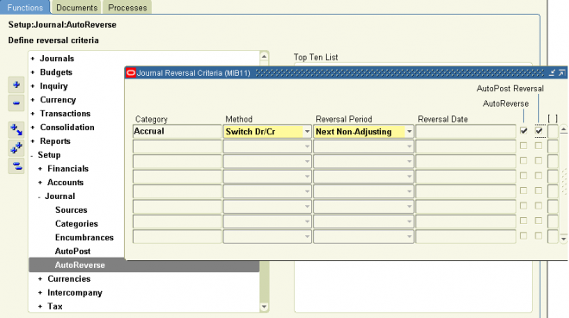Screen dimensions: 569x318
Task: Click the blue minus collapse icon
Action: click(x=16, y=103)
